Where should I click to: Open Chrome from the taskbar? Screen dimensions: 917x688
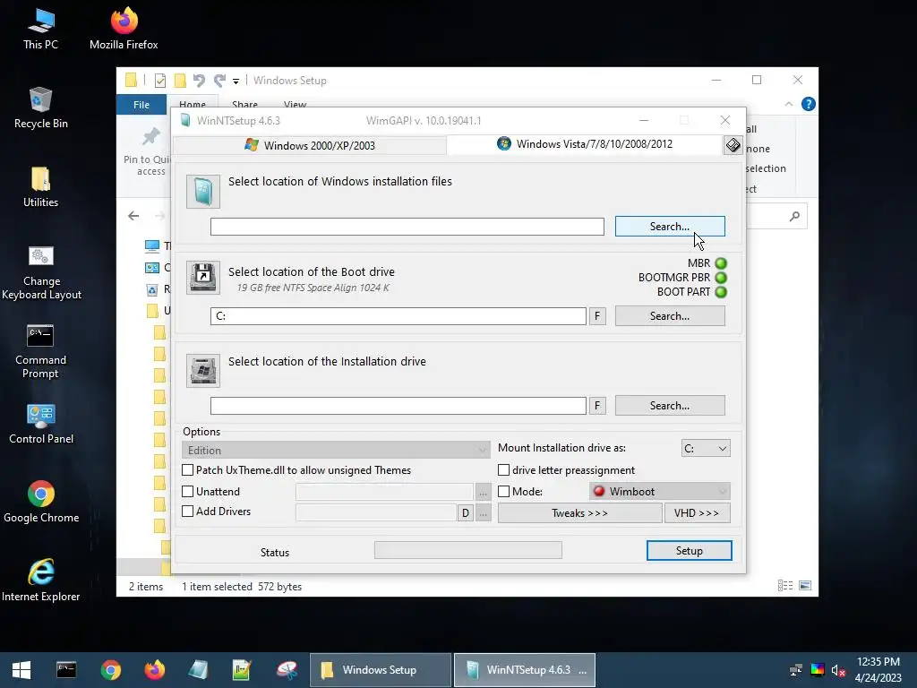pyautogui.click(x=110, y=670)
